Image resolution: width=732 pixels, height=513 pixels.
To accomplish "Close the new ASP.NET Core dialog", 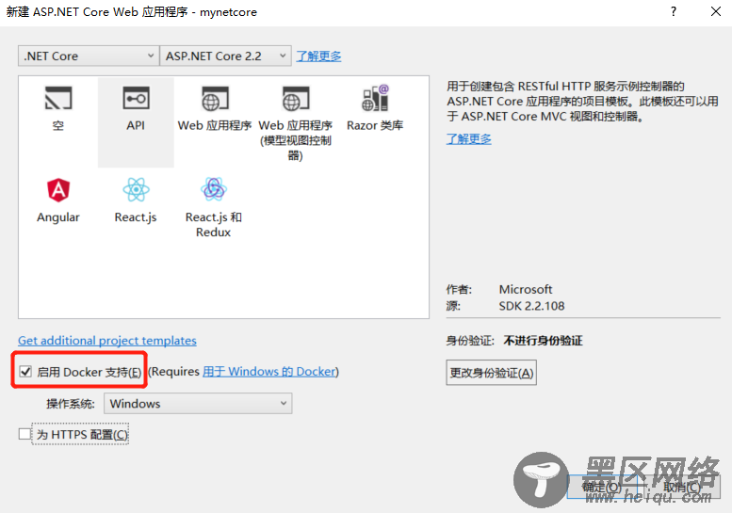I will (716, 11).
